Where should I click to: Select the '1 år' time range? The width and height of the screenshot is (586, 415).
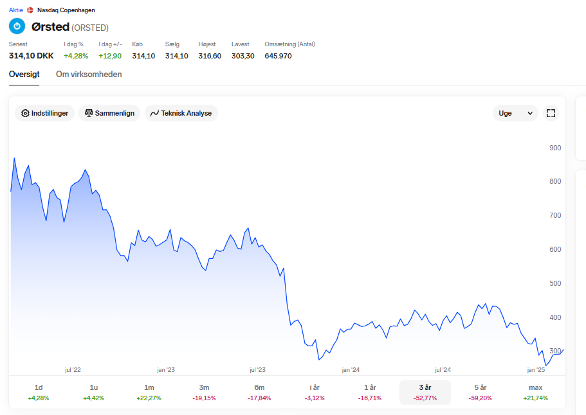[x=370, y=393]
